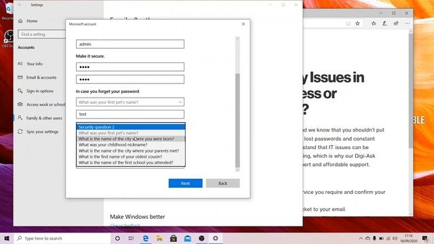434x244 pixels.
Task: Open File Explorer from taskbar
Action: (159, 238)
